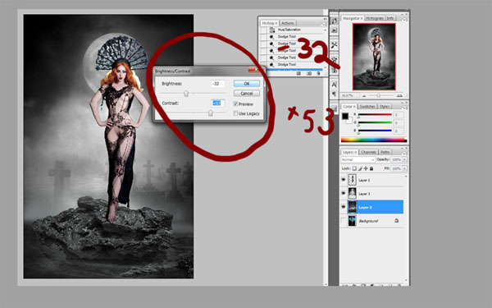Toggle history brush source beside Hue/Saturation
Image resolution: width=492 pixels, height=308 pixels.
point(263,30)
